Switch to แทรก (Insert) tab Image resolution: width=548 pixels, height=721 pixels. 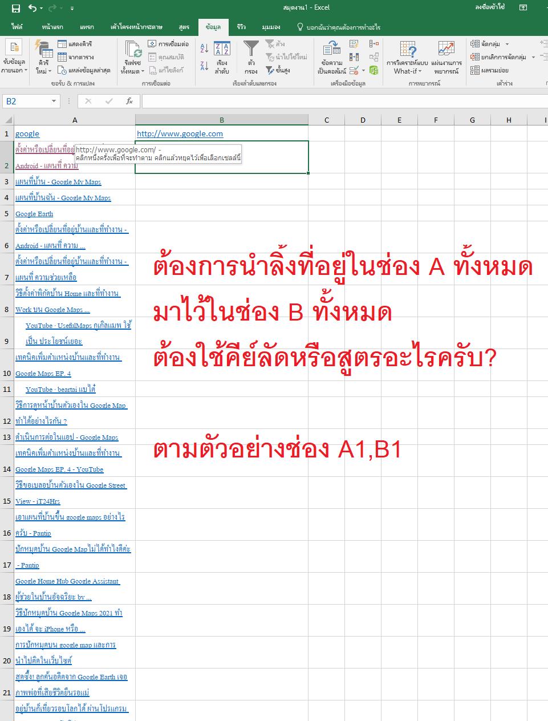click(x=87, y=27)
